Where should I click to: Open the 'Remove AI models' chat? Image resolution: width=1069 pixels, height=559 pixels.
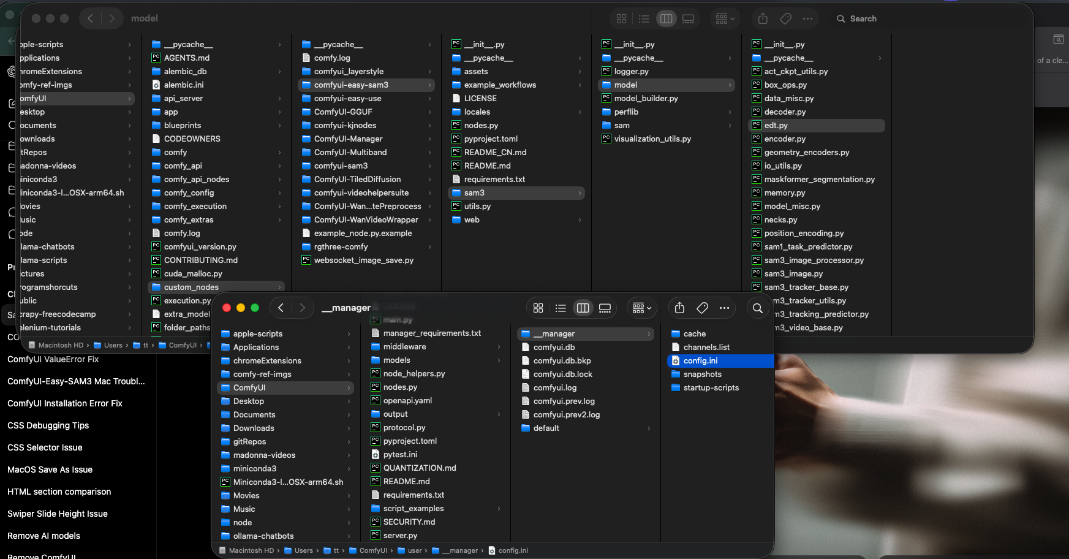[43, 536]
